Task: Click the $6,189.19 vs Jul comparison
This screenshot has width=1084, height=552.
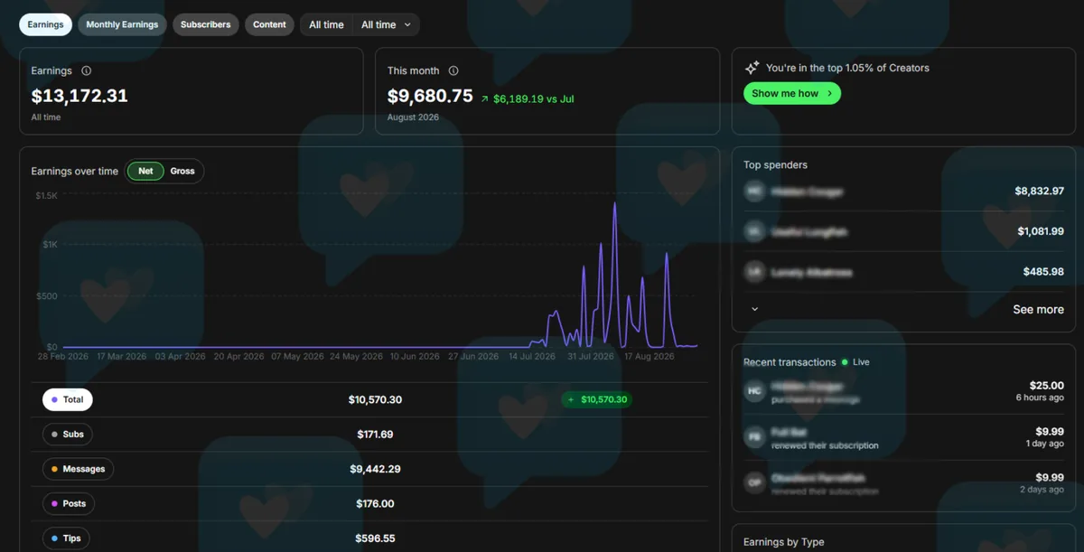Action: pyautogui.click(x=528, y=98)
